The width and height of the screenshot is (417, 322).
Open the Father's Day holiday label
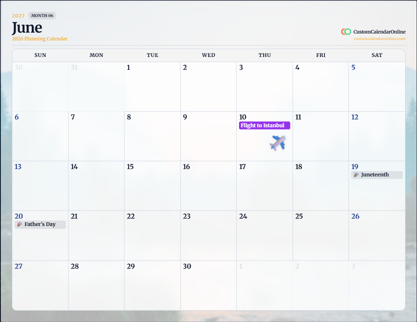(x=40, y=225)
